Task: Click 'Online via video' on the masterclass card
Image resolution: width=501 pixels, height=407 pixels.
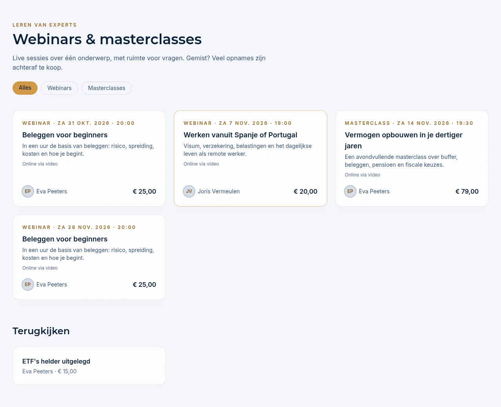Action: (x=362, y=175)
